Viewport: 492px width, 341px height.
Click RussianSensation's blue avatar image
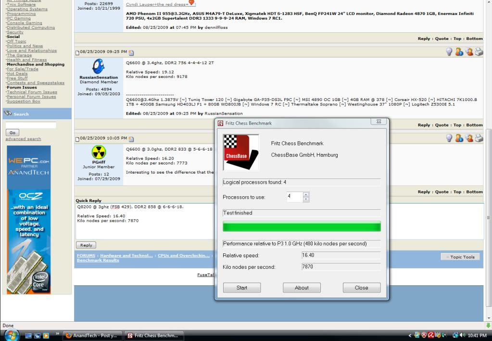click(x=99, y=66)
